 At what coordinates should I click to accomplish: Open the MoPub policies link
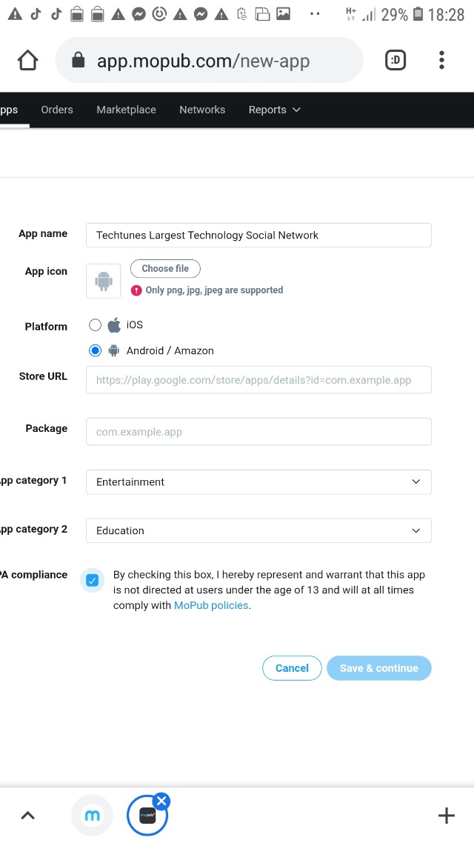(x=212, y=605)
